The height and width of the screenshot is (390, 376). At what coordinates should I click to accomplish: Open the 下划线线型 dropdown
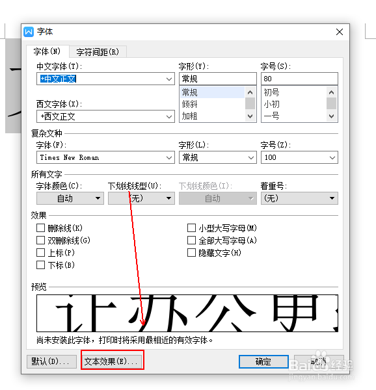[141, 198]
